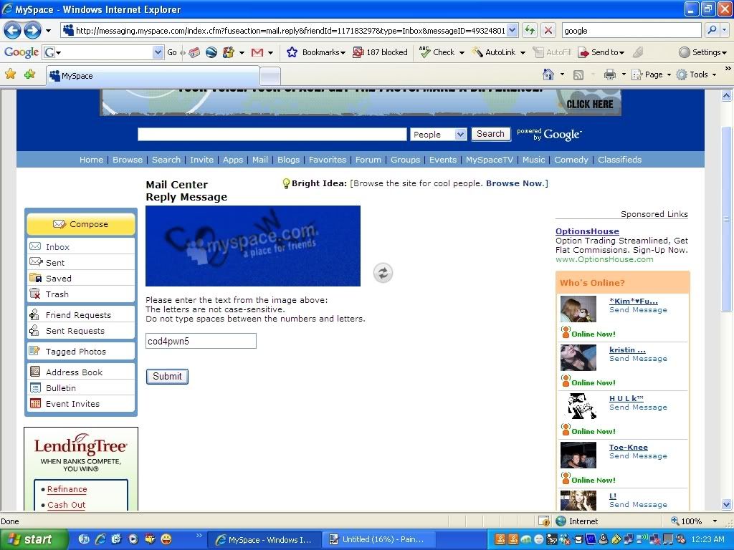This screenshot has height=550, width=734.
Task: Click the browser Forward arrow button
Action: (32, 31)
